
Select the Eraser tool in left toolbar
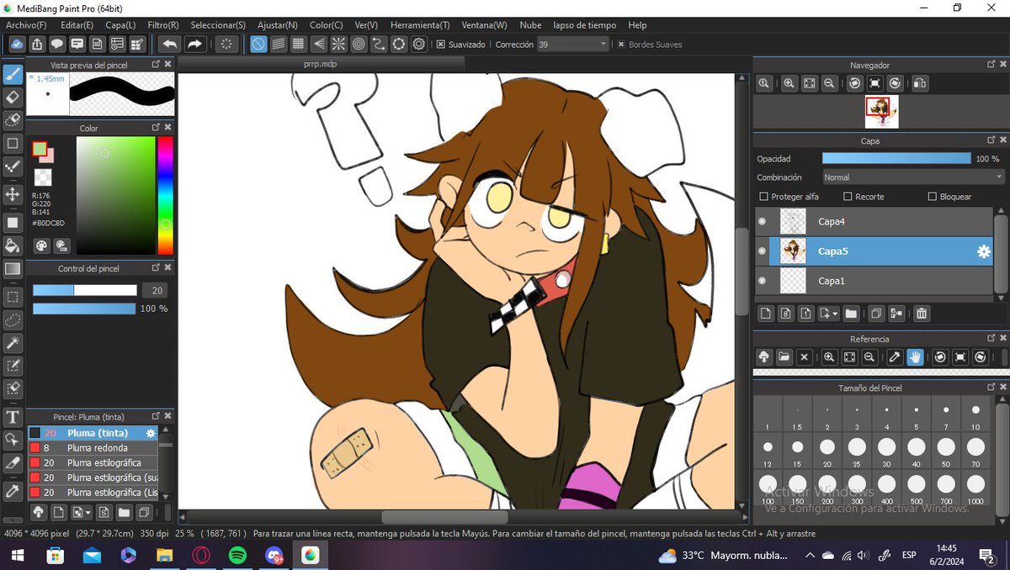coord(13,98)
